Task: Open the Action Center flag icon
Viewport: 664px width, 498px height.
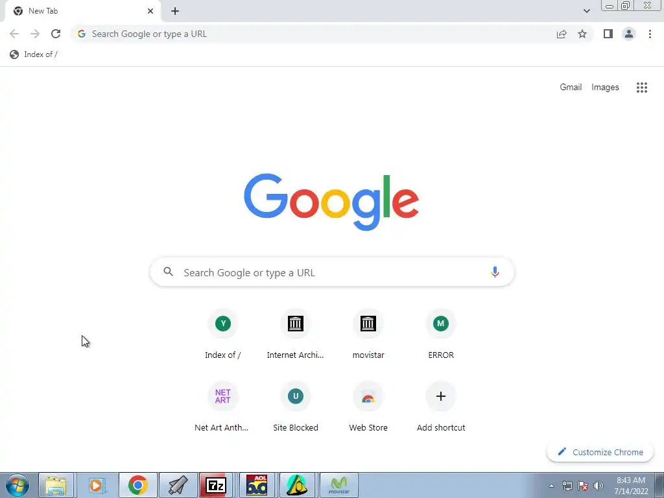Action: click(x=583, y=486)
